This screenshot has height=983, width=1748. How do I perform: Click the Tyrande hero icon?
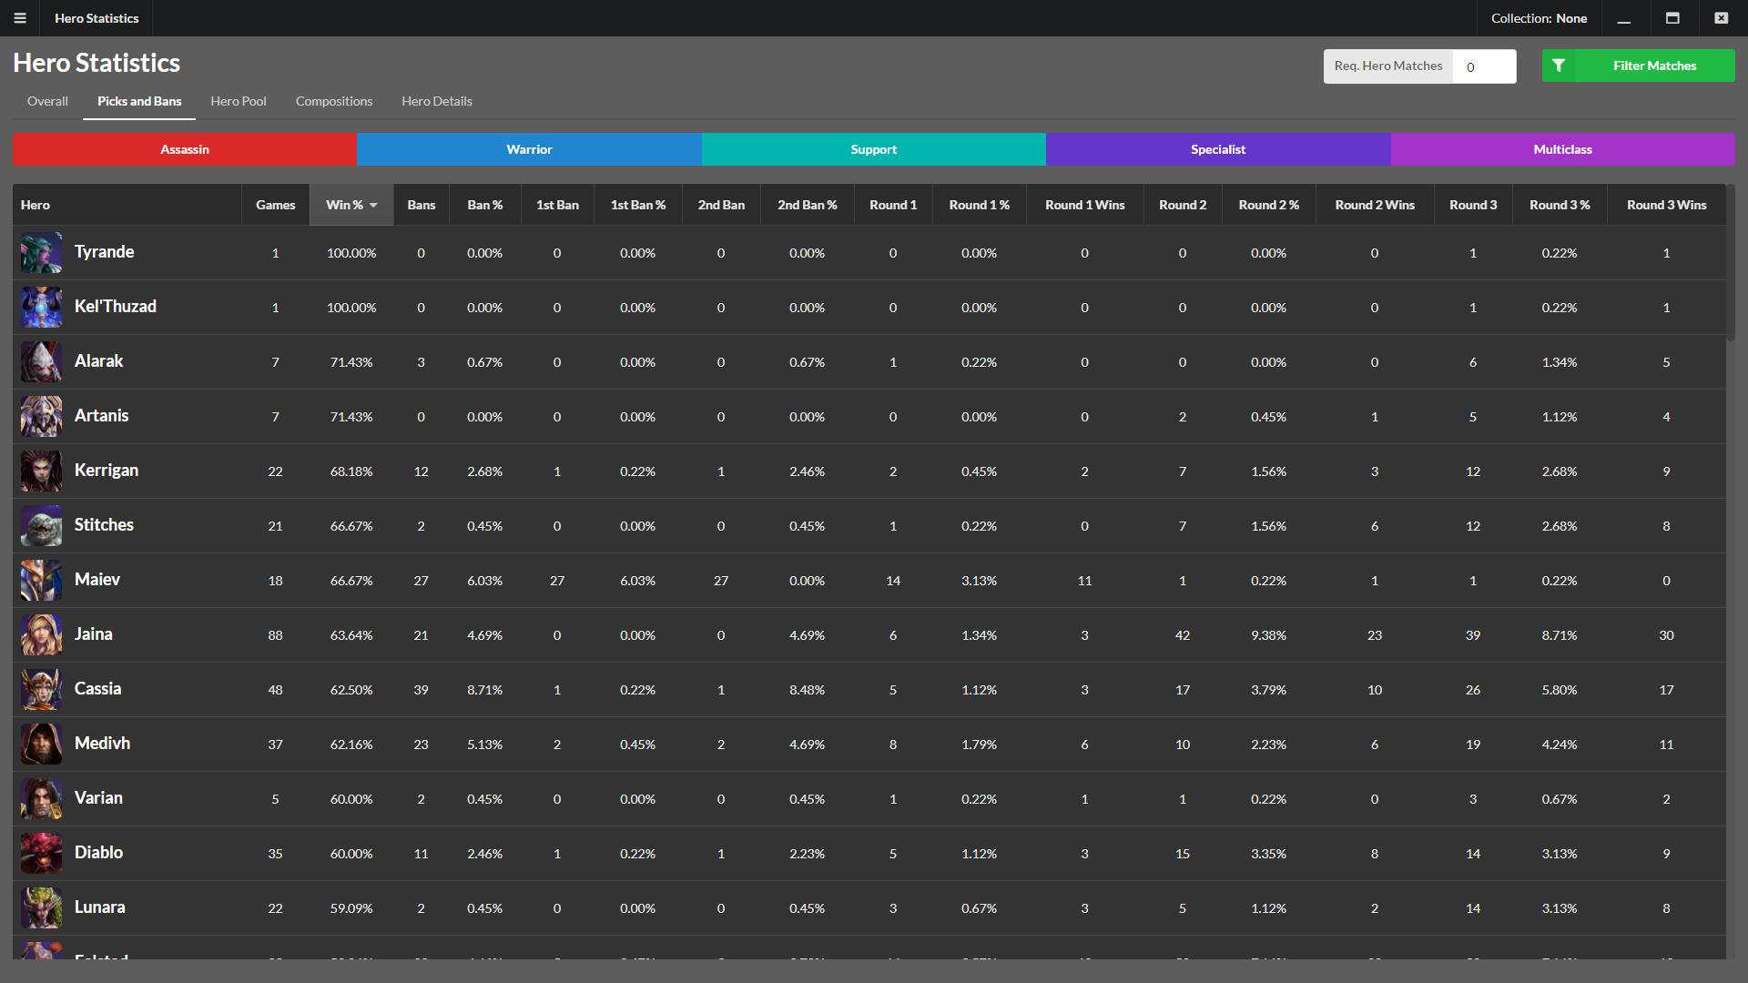42,252
